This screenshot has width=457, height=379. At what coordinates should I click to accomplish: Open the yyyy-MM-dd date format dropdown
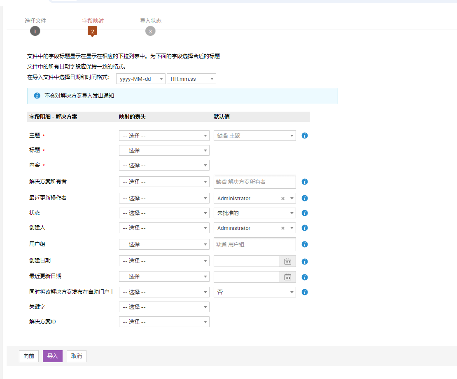click(x=140, y=79)
